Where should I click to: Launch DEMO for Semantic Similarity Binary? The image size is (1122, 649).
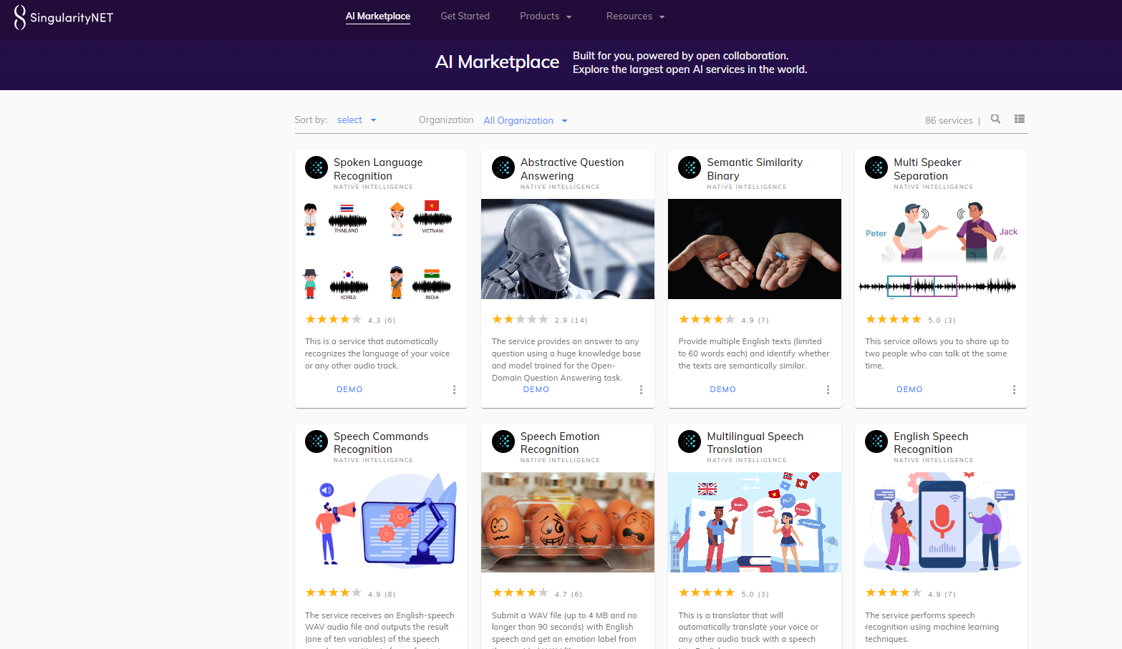point(723,389)
